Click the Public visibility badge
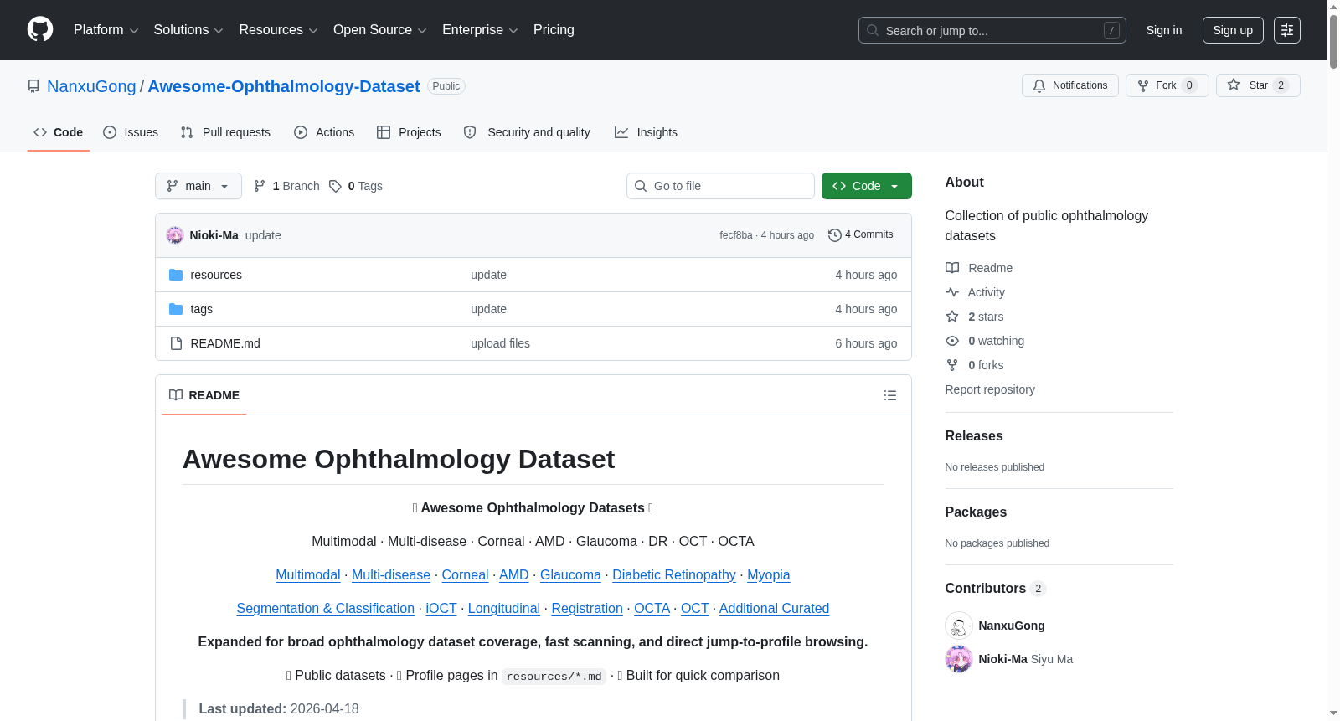Screen dimensions: 1340x721 446,86
